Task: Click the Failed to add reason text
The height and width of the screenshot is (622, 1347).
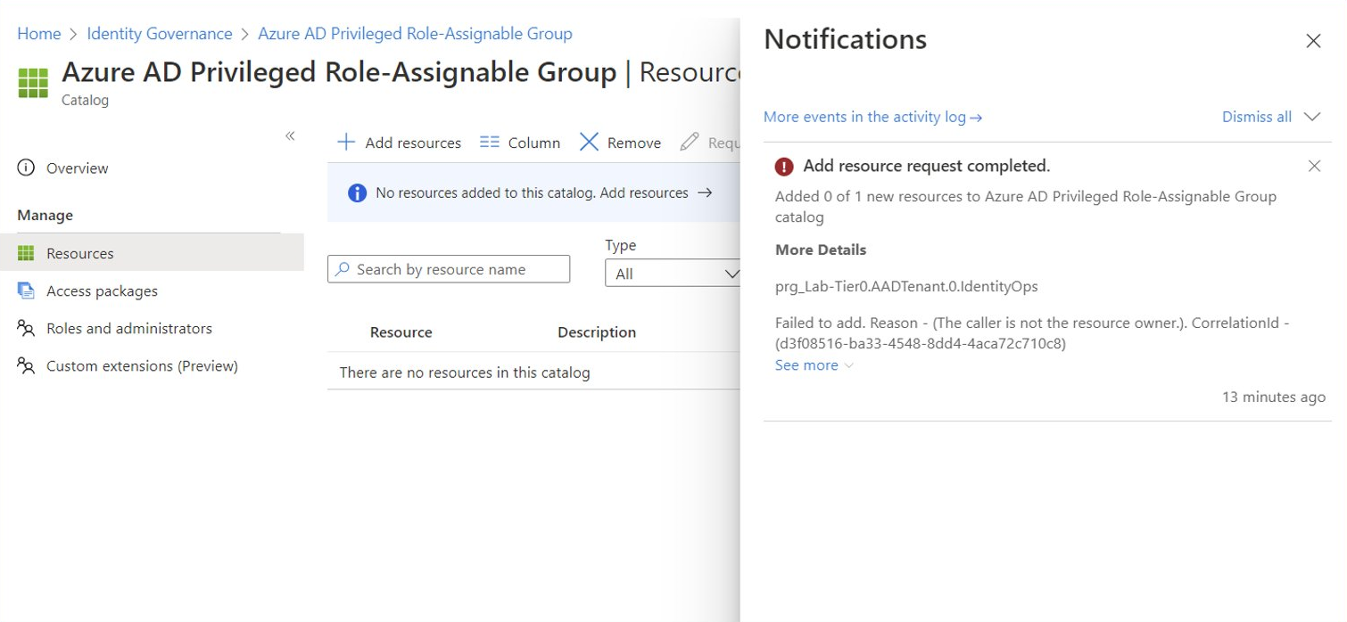Action: click(1032, 333)
